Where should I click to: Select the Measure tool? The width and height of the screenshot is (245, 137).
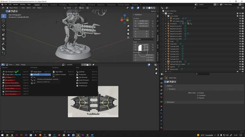pyautogui.click(x=3, y=48)
